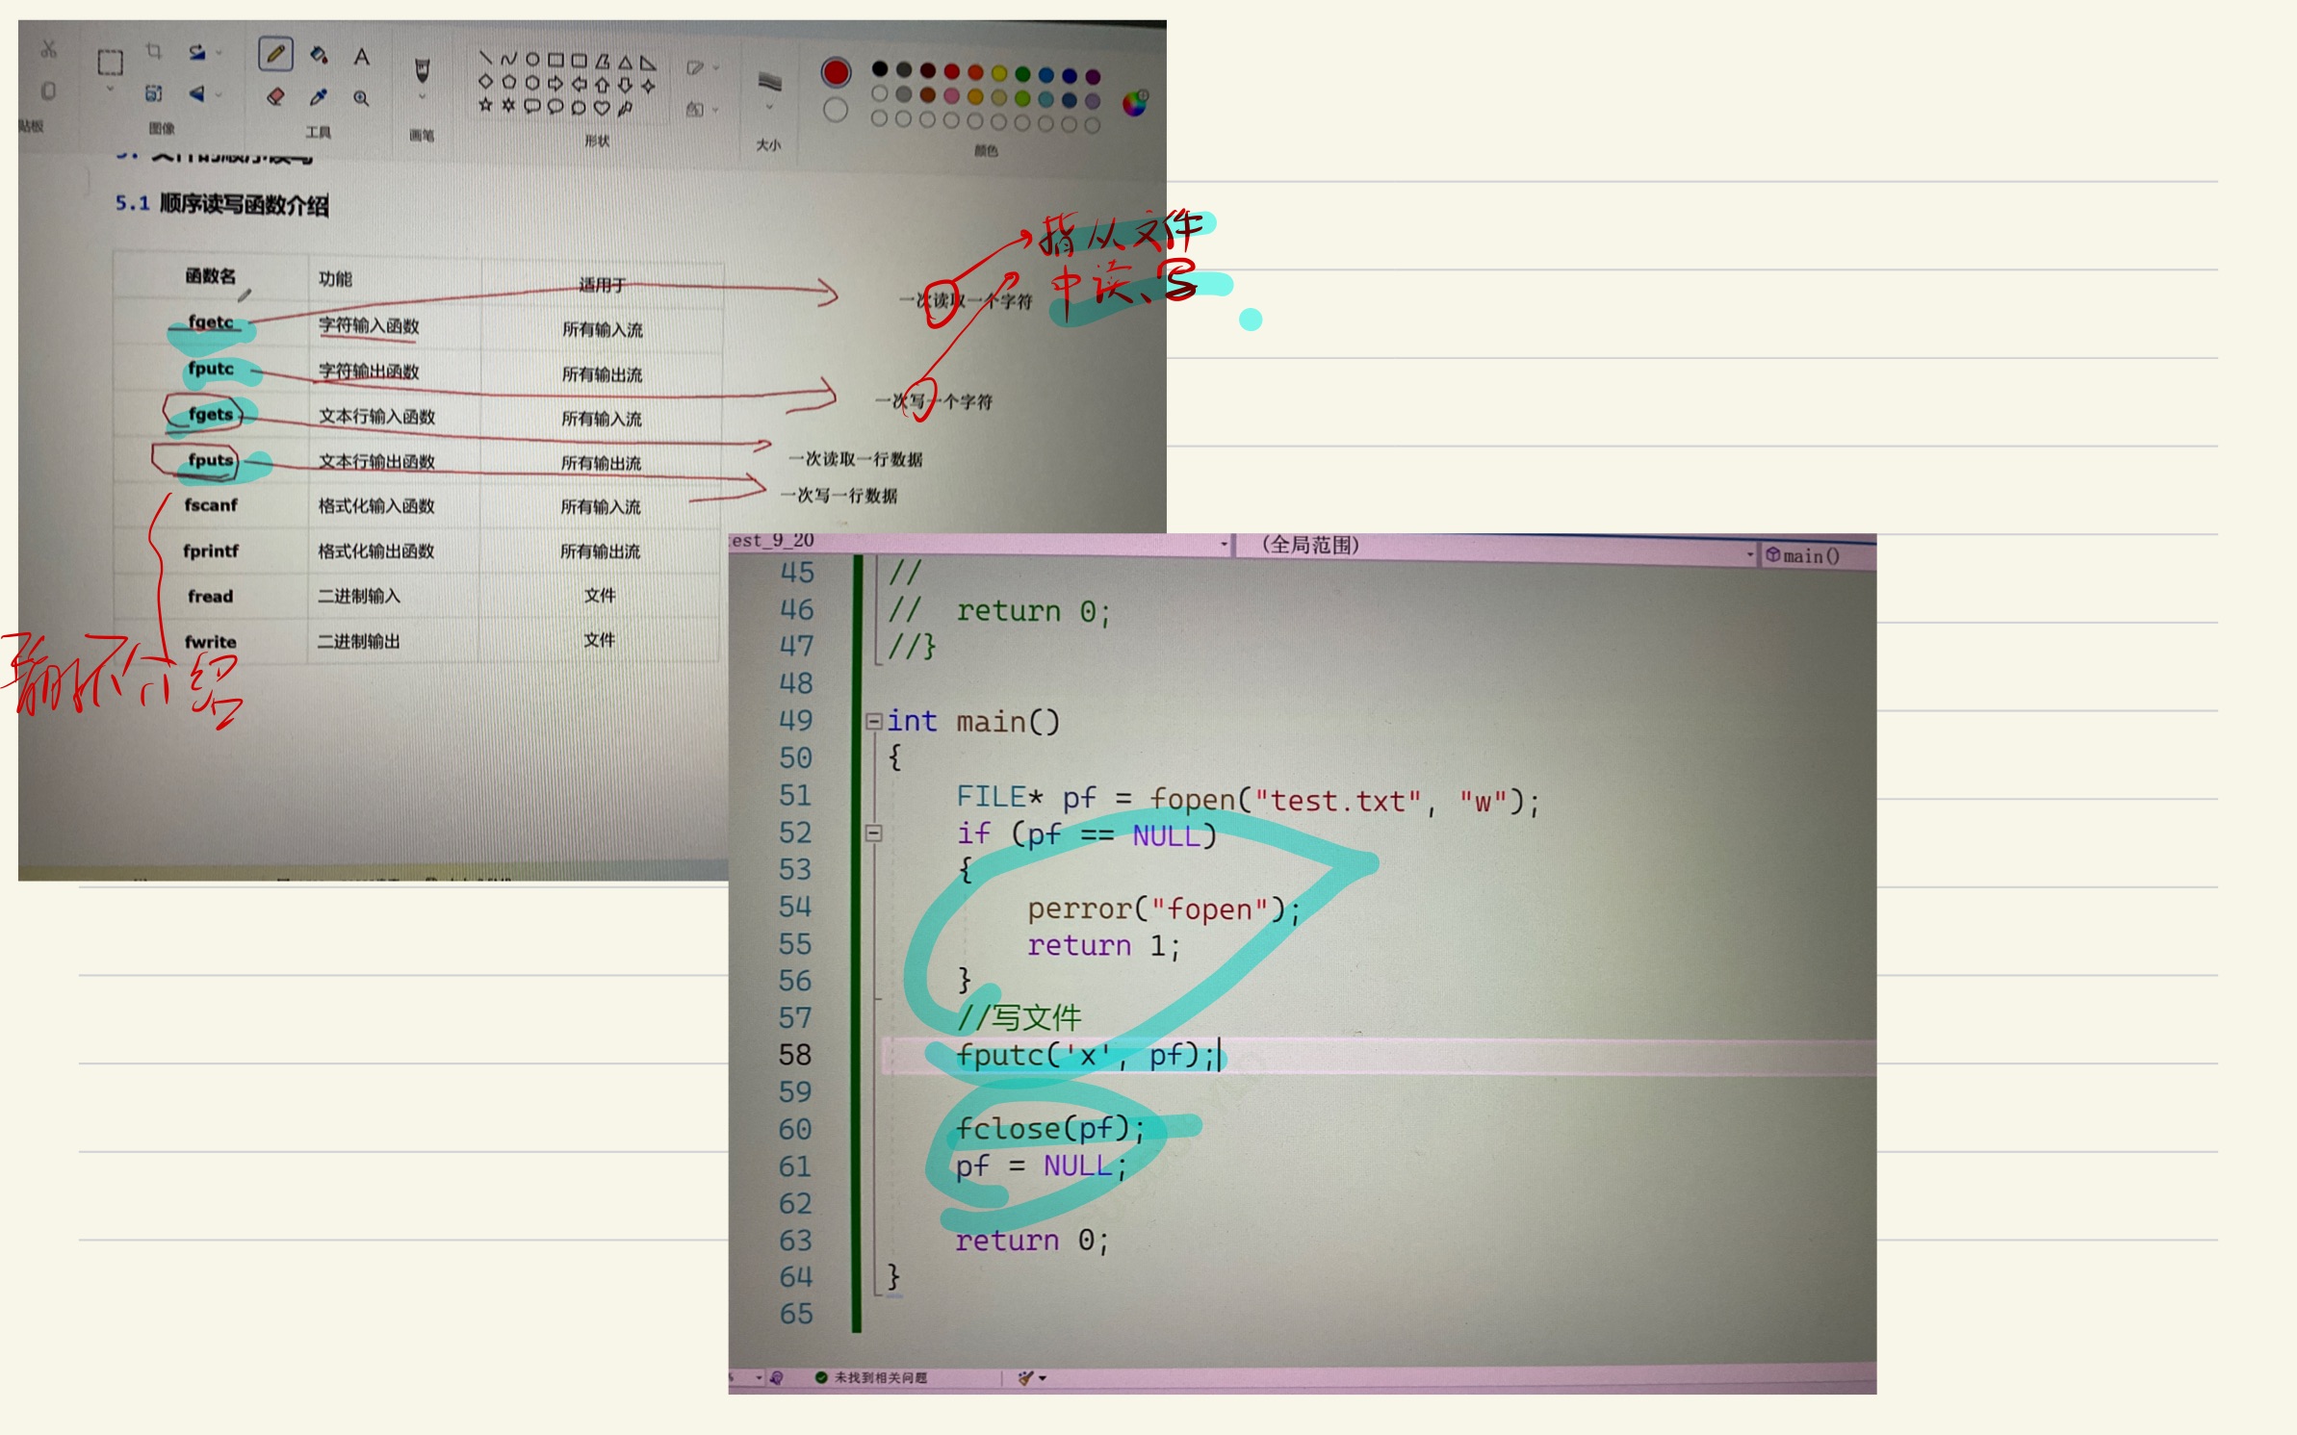
Task: Select the Pencil tool in Paint
Action: 275,54
